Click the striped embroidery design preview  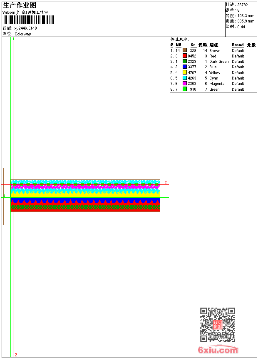(x=85, y=196)
